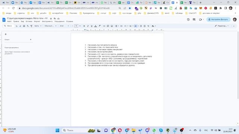Open Google account avatar in Docs header
Screen dimensions: 239x134
tap(235, 19)
